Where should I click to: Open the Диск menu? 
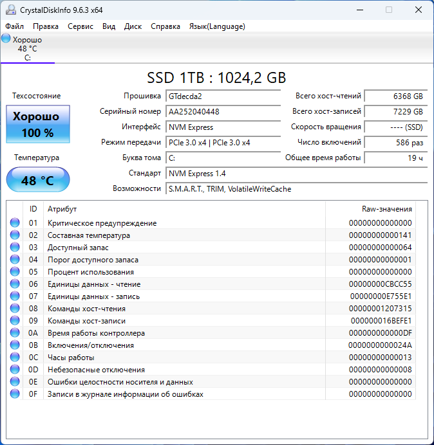tap(133, 26)
